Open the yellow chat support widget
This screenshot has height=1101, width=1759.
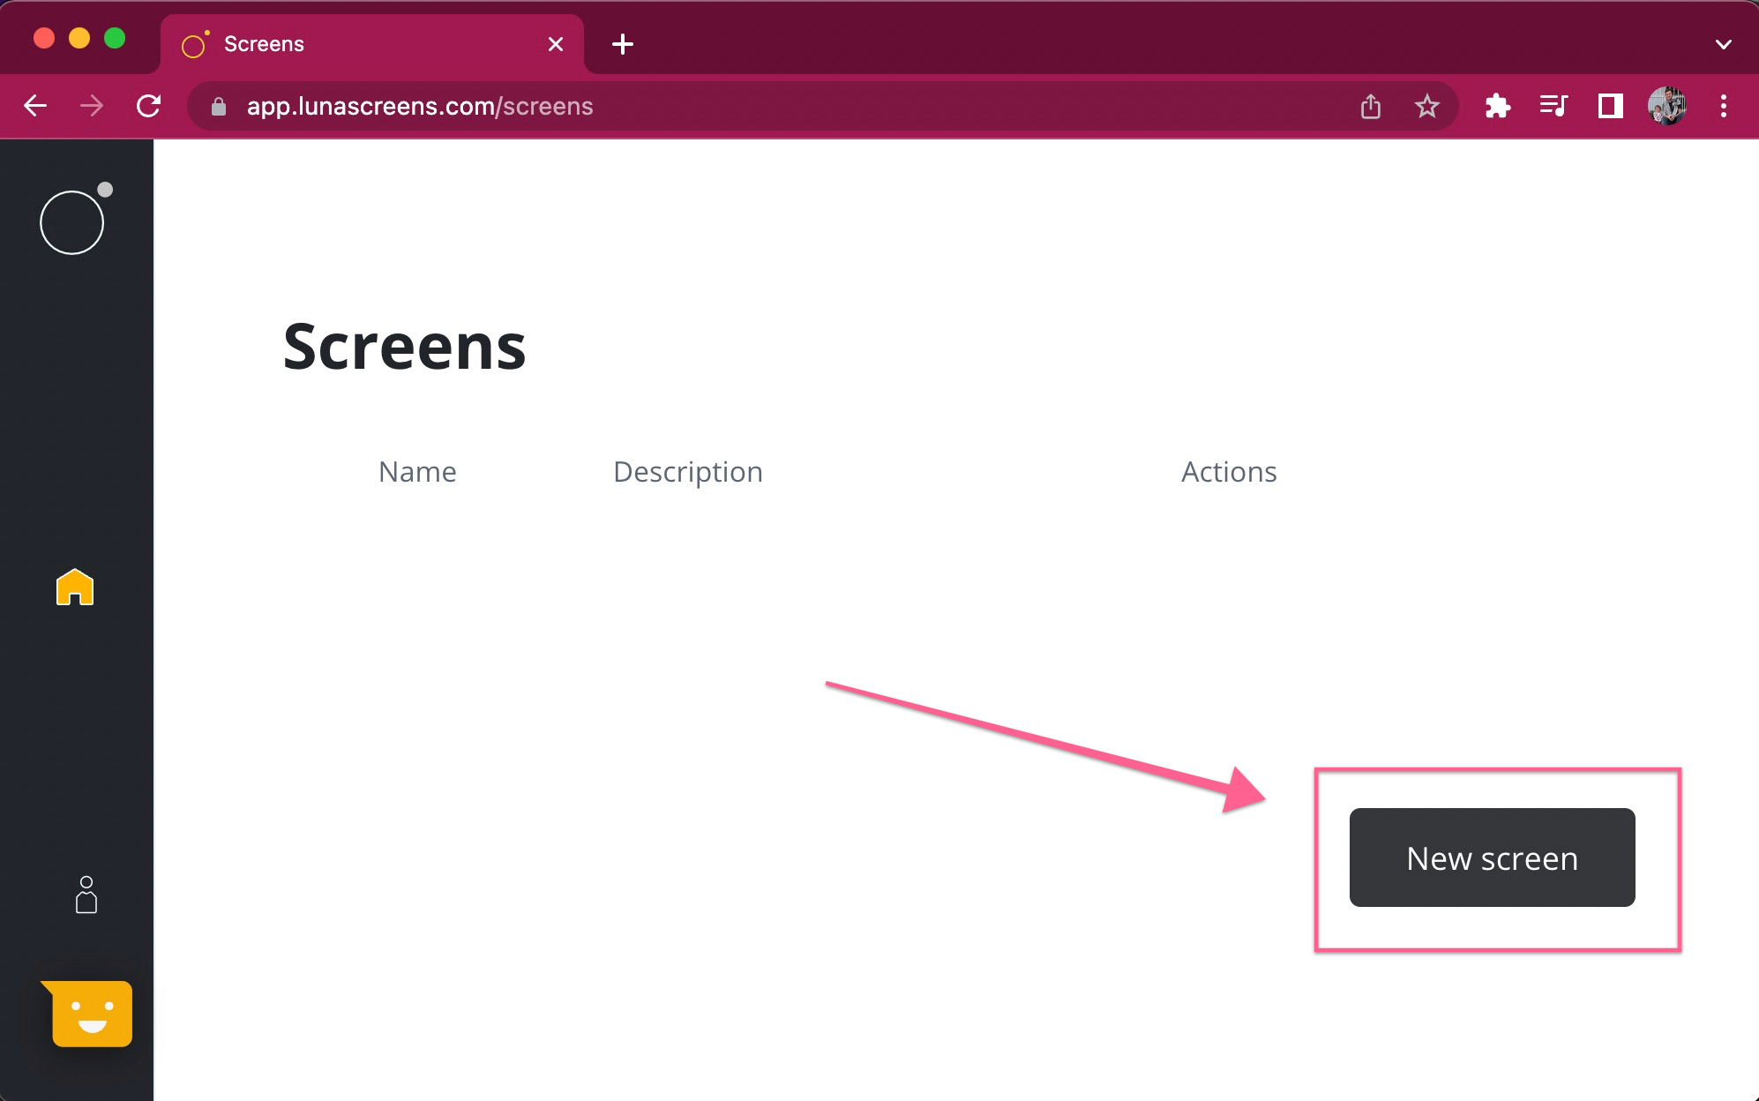91,1014
